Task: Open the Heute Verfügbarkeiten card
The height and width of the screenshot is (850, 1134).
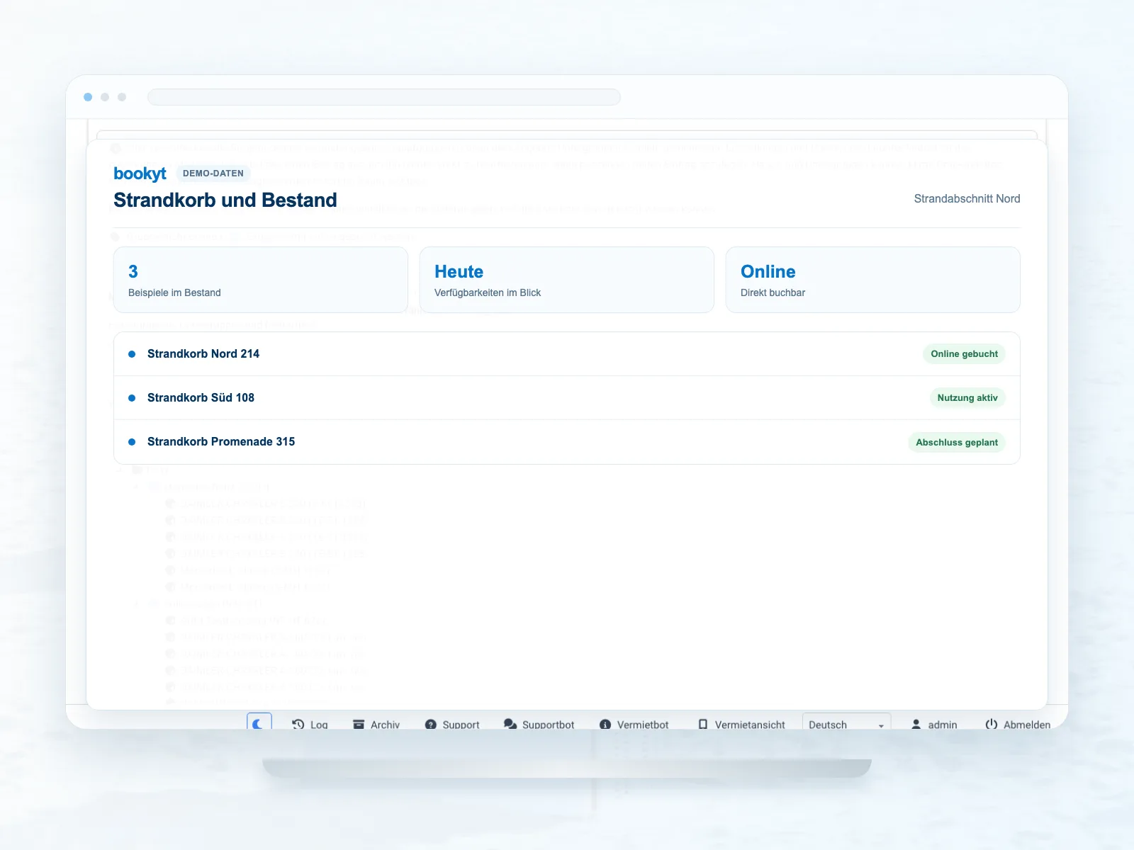Action: [x=567, y=280]
